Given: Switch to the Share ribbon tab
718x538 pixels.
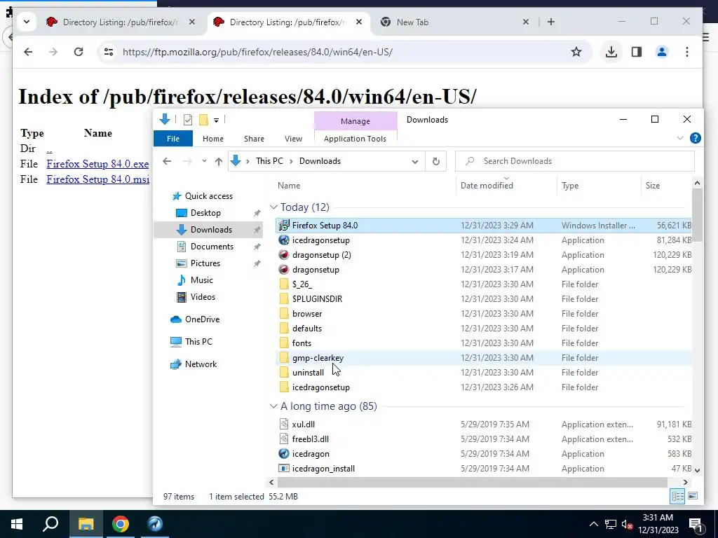Looking at the screenshot, I should point(254,139).
